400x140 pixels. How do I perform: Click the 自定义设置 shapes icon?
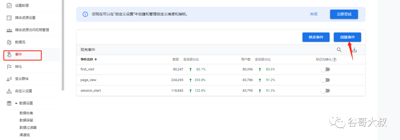pyautogui.click(x=9, y=91)
